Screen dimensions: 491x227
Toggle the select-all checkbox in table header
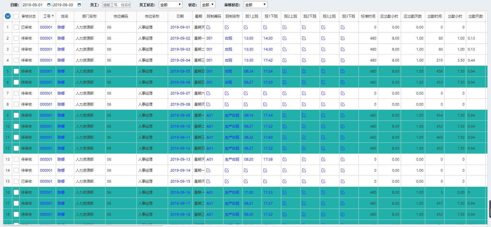coord(16,16)
